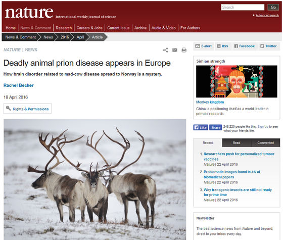Open the Research menu item
This screenshot has width=283, height=240.
[x=64, y=28]
